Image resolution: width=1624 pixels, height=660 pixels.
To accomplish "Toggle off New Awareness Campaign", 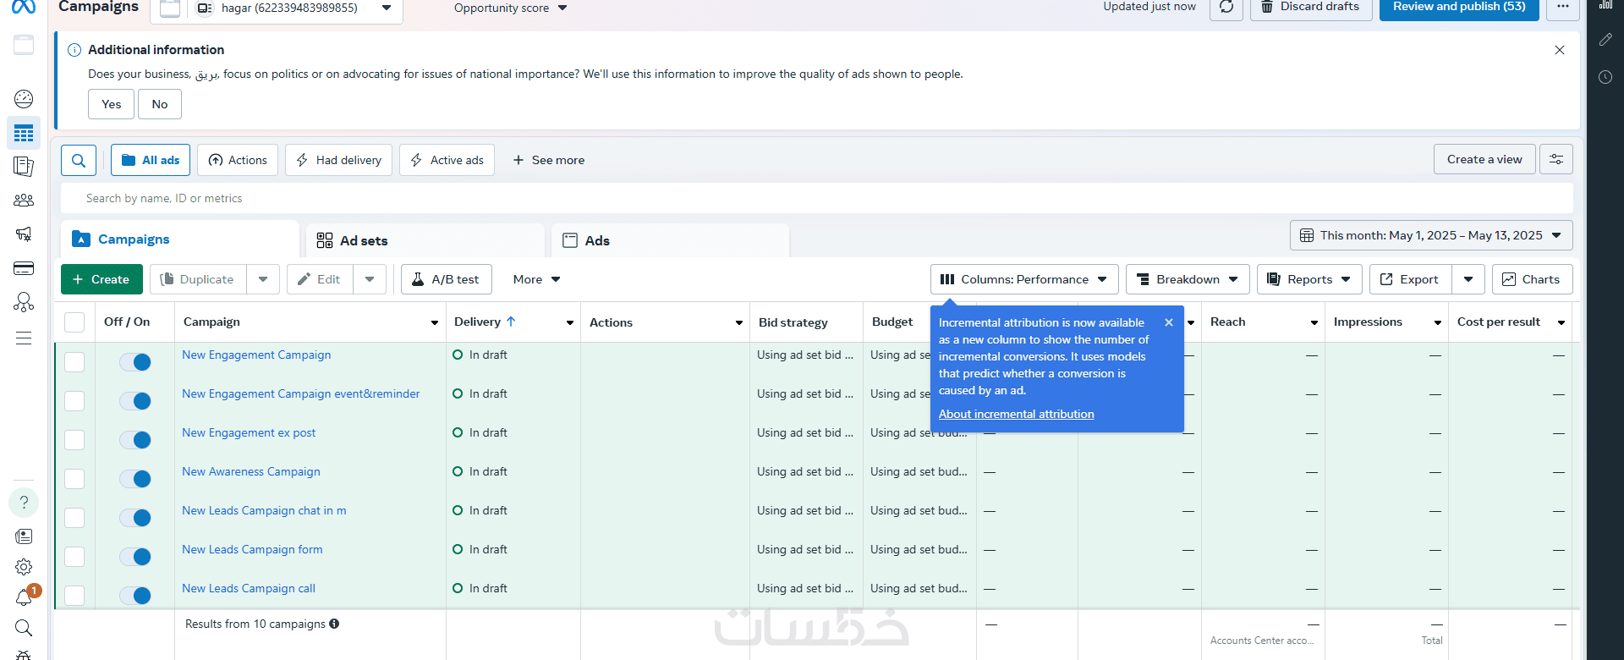I will tap(135, 479).
